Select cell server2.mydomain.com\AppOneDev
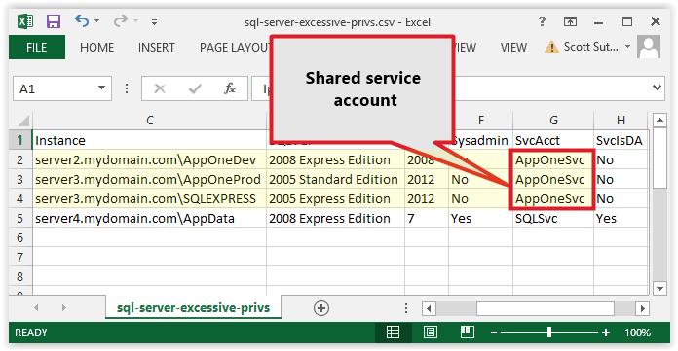The image size is (678, 351). tap(150, 159)
